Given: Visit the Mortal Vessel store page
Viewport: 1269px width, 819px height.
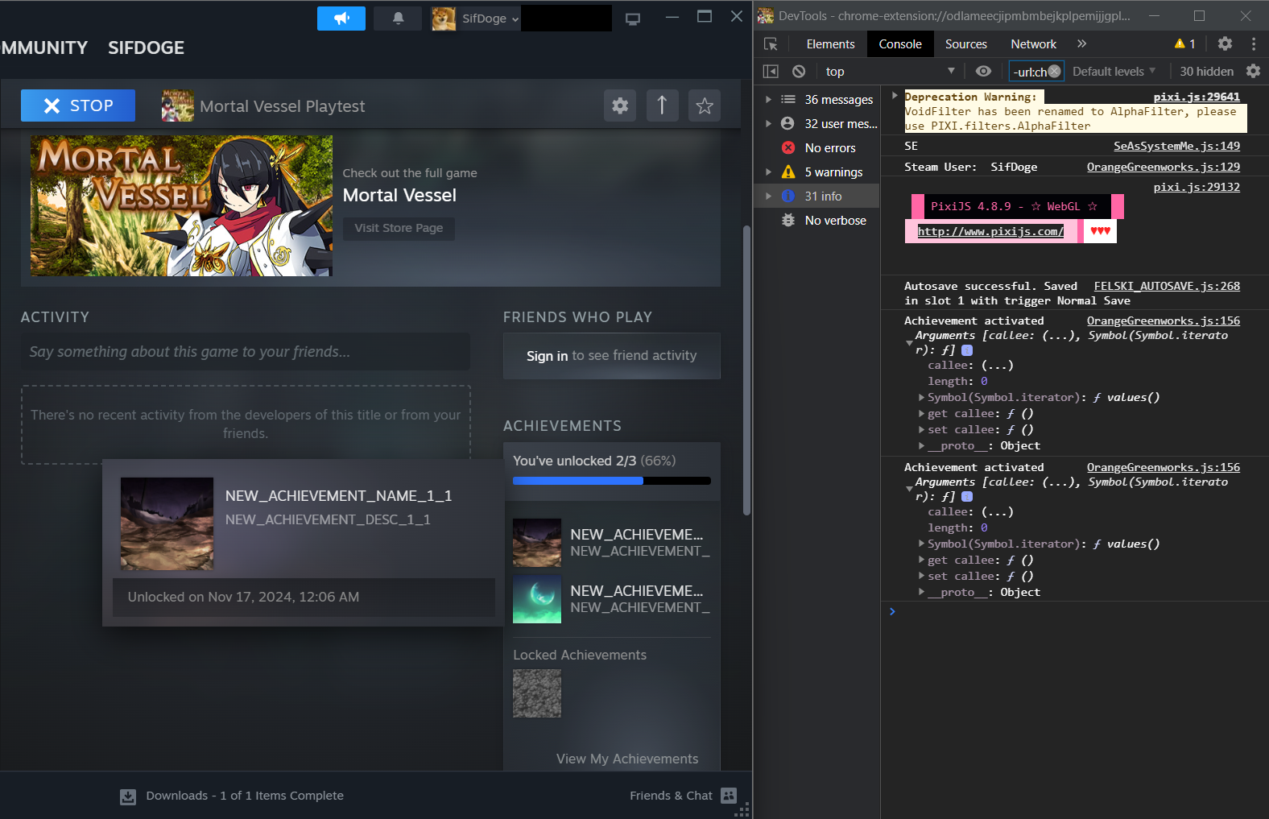Looking at the screenshot, I should coord(399,229).
